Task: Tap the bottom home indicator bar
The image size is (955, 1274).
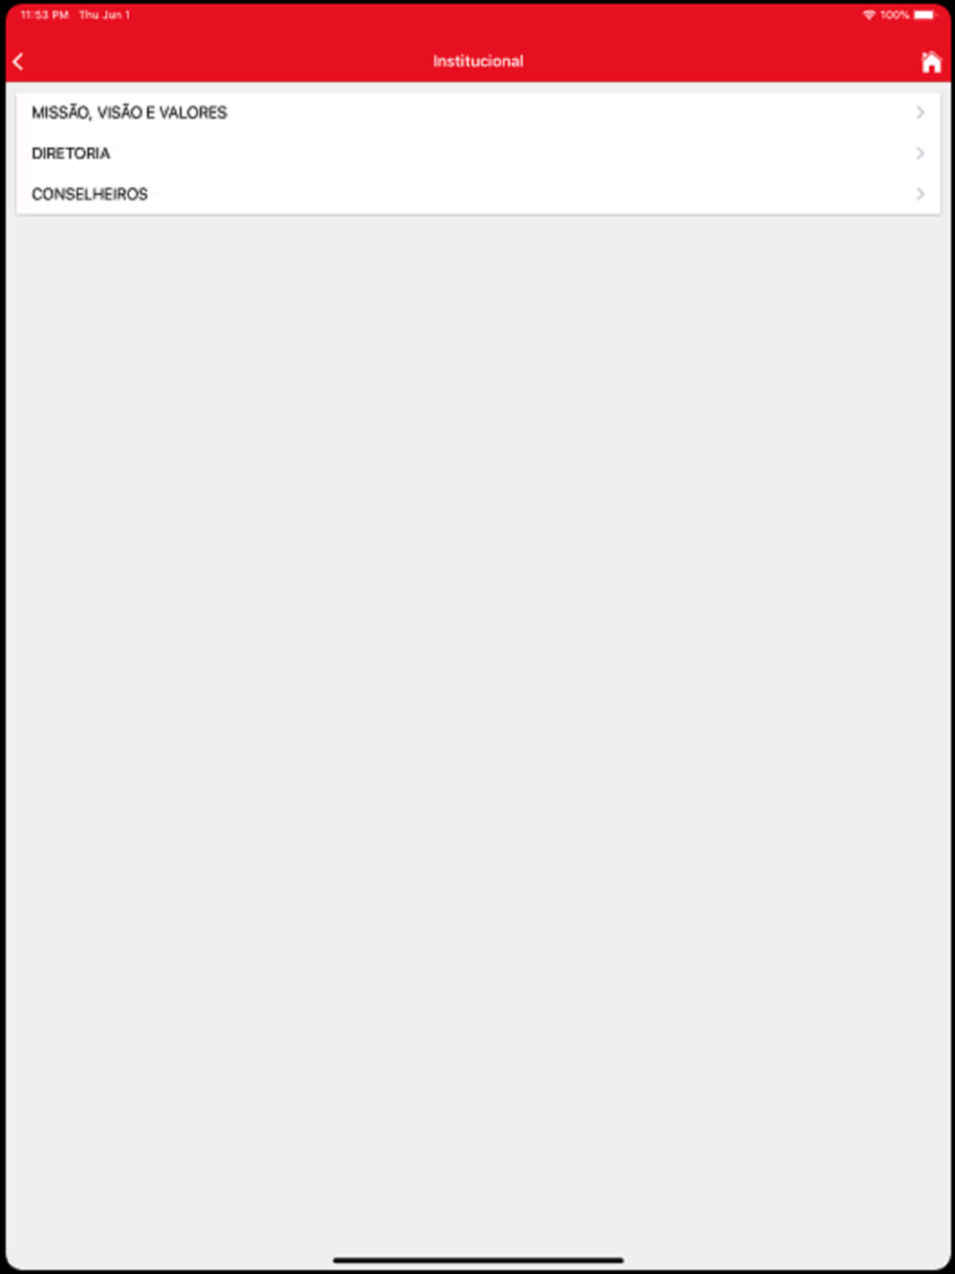Action: [477, 1261]
